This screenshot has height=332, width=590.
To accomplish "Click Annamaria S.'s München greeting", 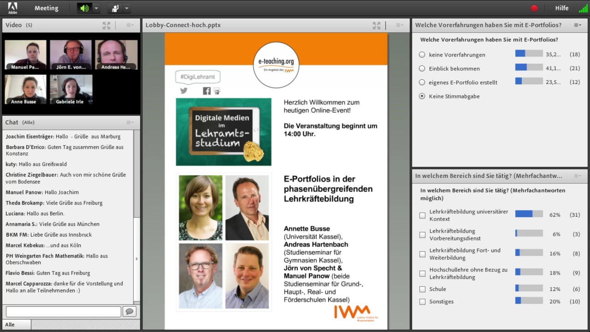I will [x=53, y=225].
